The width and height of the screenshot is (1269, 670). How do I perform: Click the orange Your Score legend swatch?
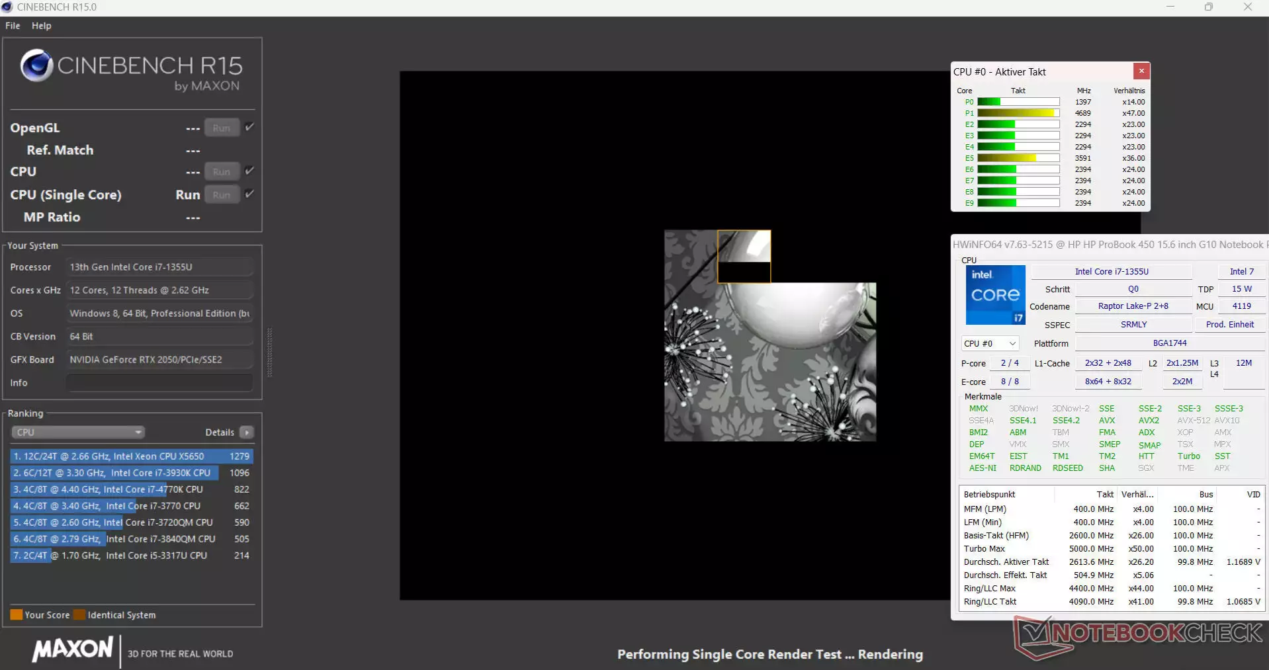[x=17, y=615]
